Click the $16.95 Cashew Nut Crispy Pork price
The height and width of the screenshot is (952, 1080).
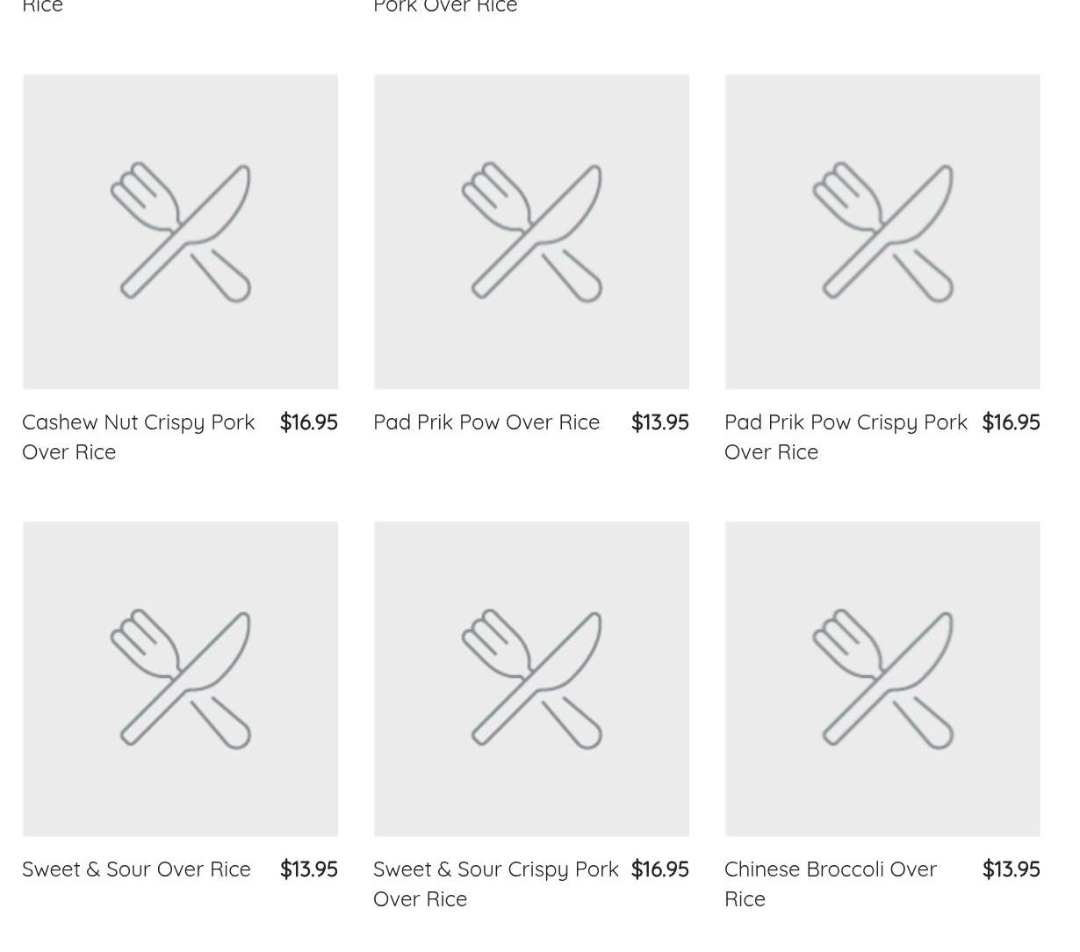coord(309,422)
